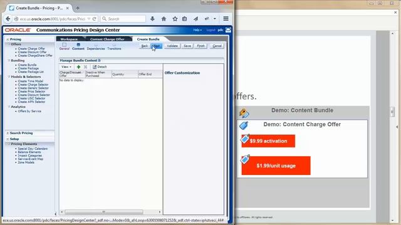
Task: Go back using the browser back arrow
Action: [x=8, y=19]
